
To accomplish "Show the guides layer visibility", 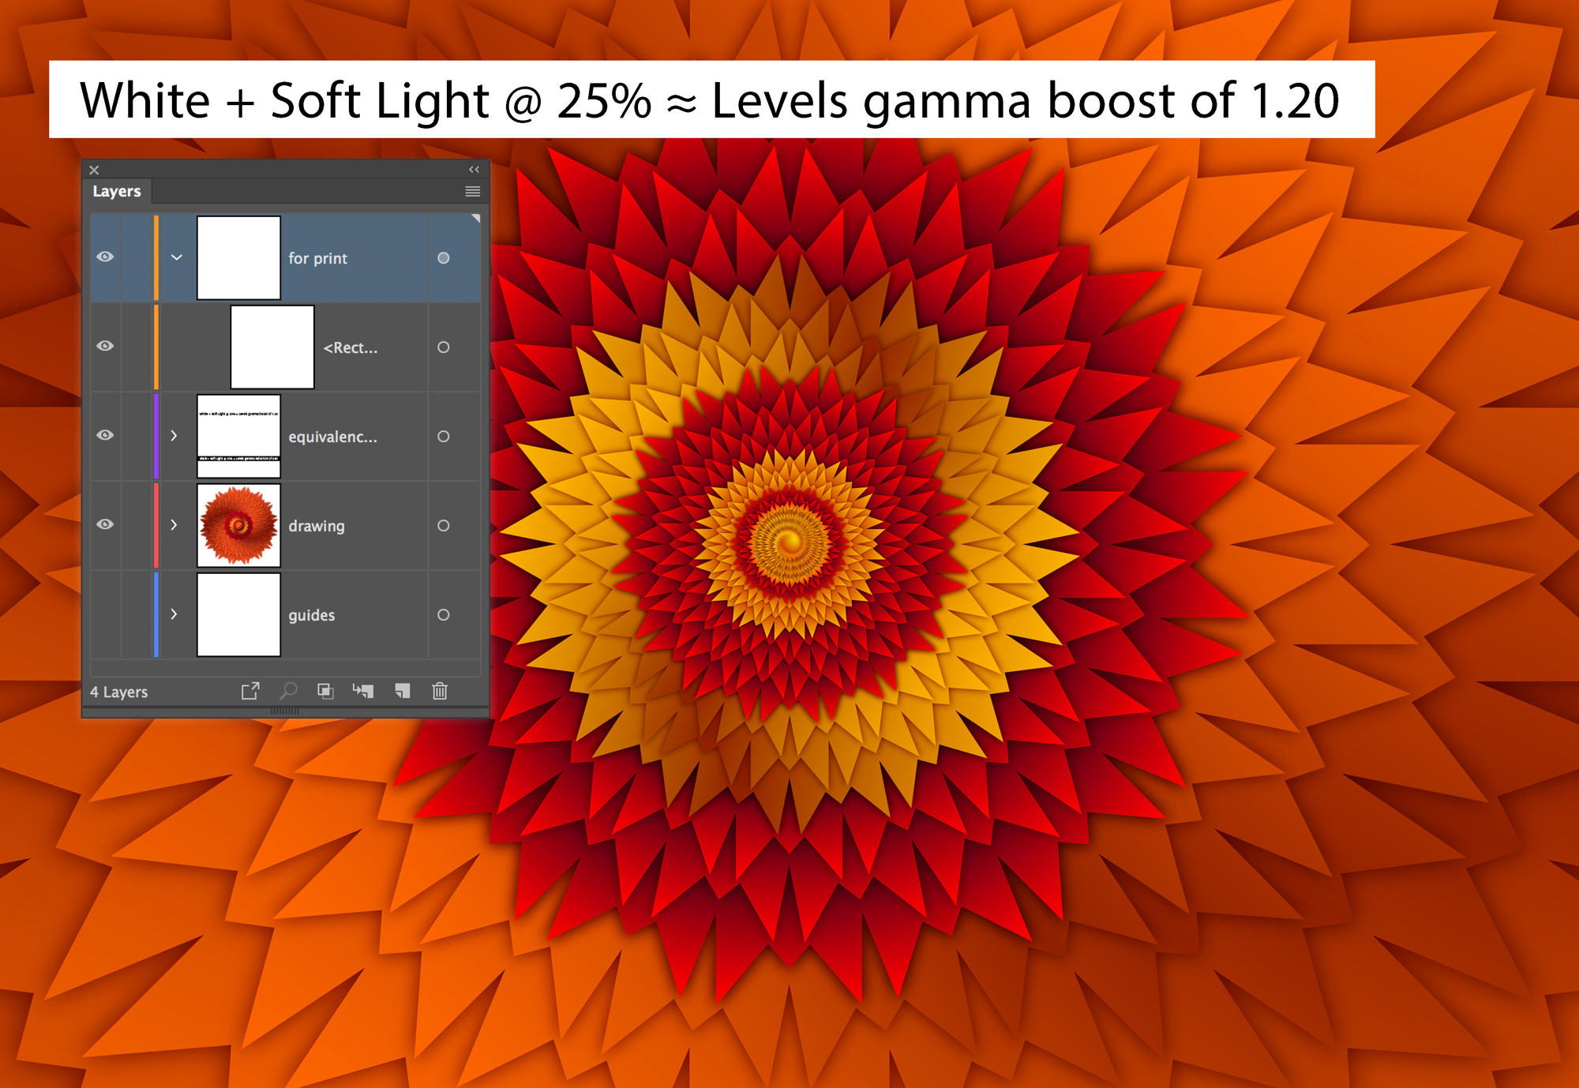I will pos(105,614).
